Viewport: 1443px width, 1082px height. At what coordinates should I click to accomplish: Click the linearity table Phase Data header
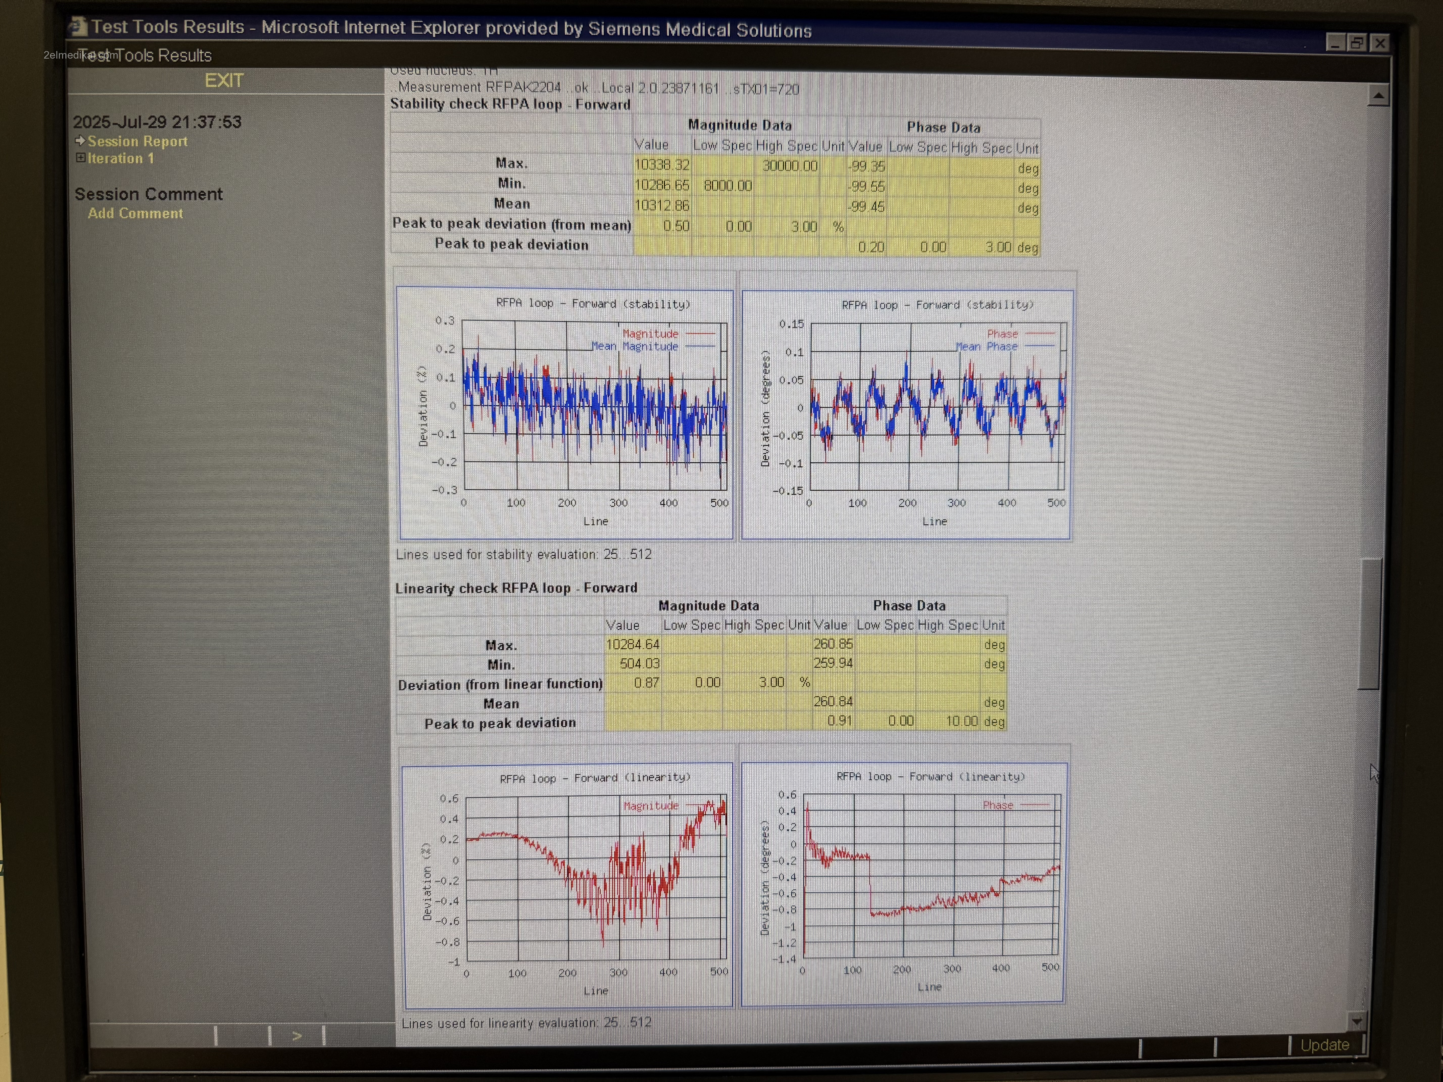(x=909, y=606)
